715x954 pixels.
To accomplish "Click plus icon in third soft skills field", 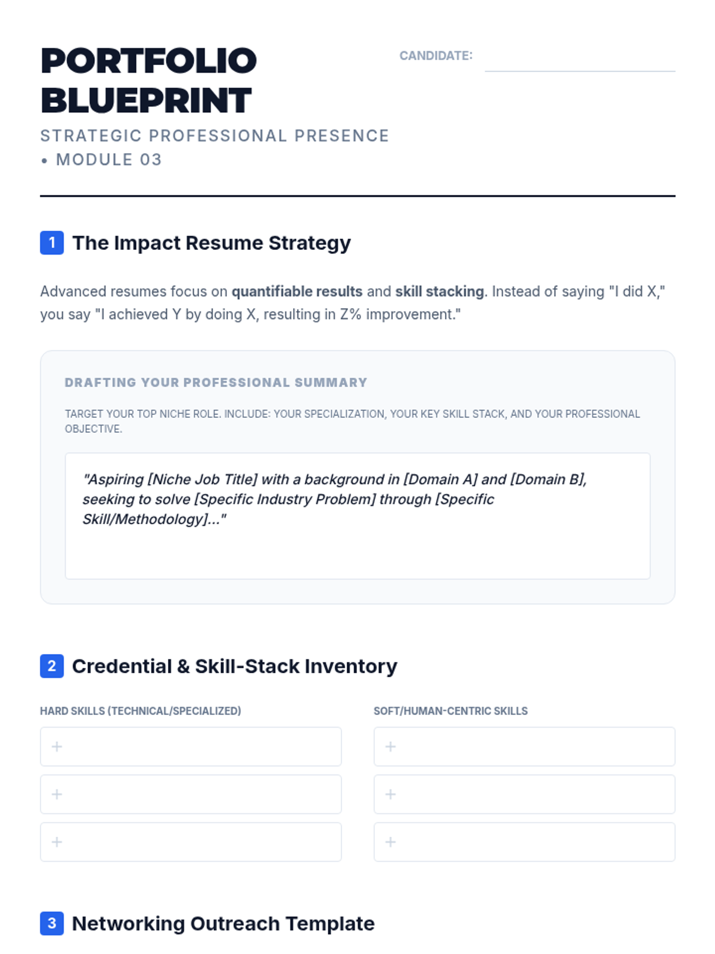I will click(x=390, y=842).
